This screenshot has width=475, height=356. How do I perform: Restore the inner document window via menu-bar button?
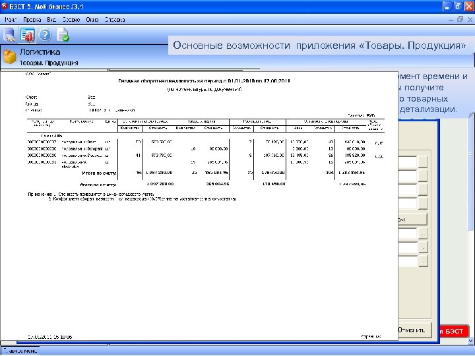pyautogui.click(x=460, y=20)
